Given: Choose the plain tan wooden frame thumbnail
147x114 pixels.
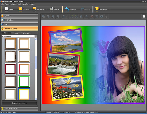Looking at the screenshot, I should (24, 44).
